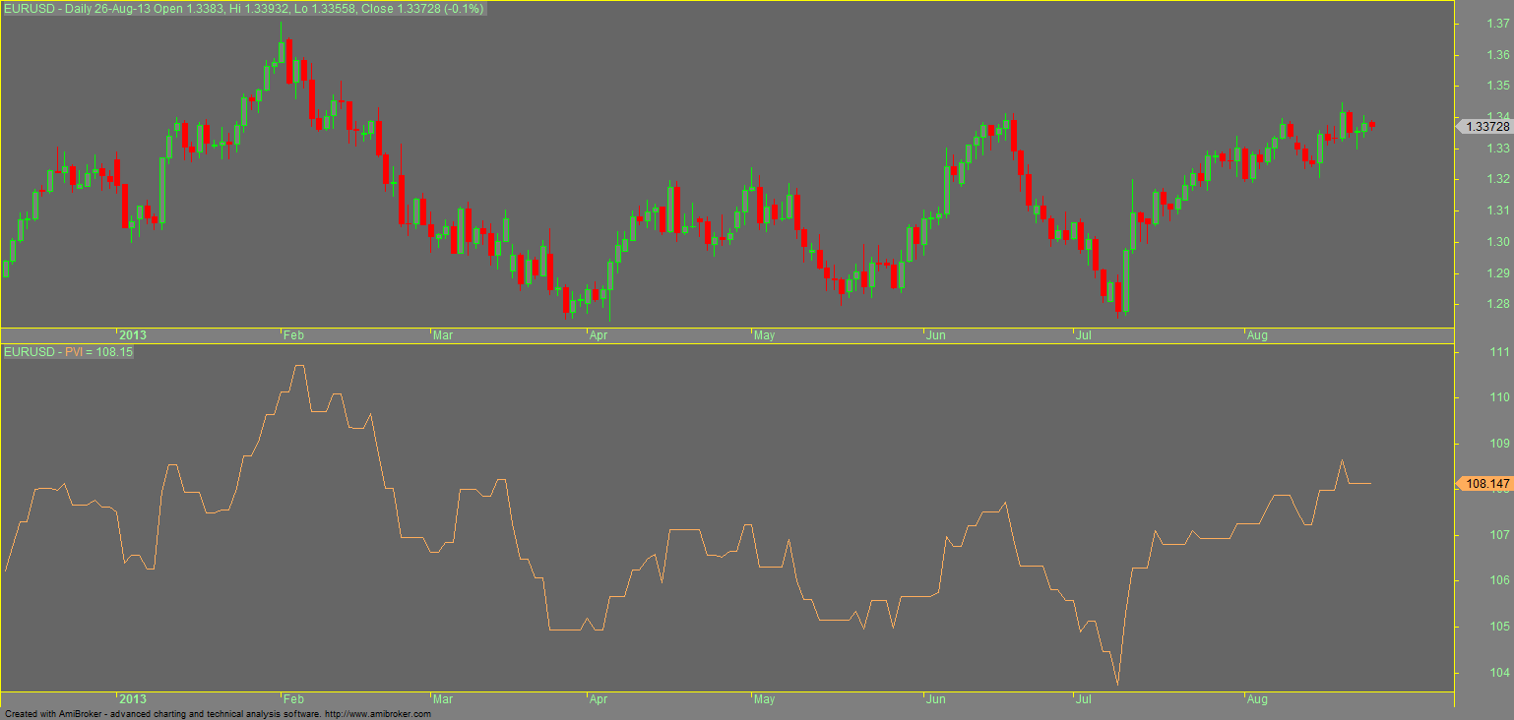Click the EURUSD Daily chart title text
The image size is (1514, 720).
[243, 9]
